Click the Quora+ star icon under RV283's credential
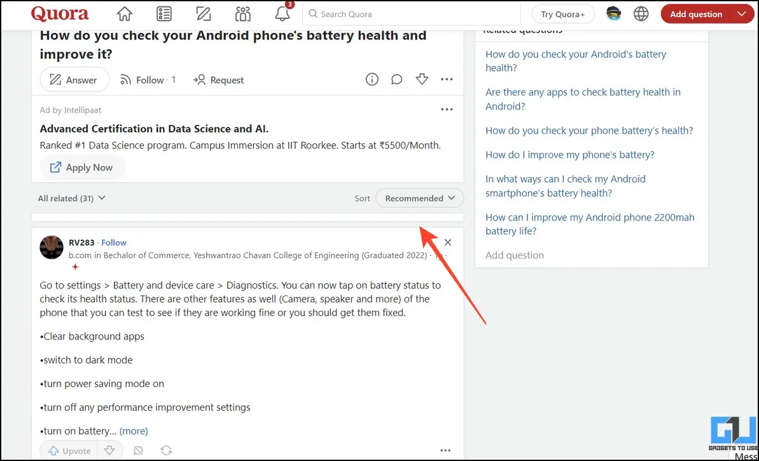Image resolution: width=759 pixels, height=461 pixels. click(75, 267)
